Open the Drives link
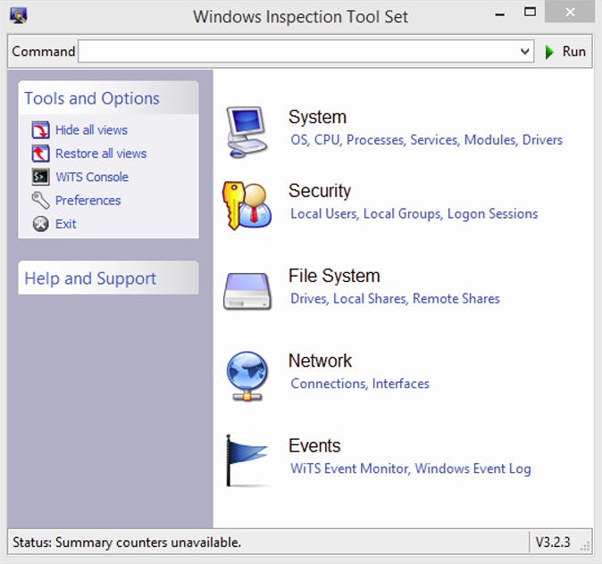The height and width of the screenshot is (564, 602). [x=309, y=299]
